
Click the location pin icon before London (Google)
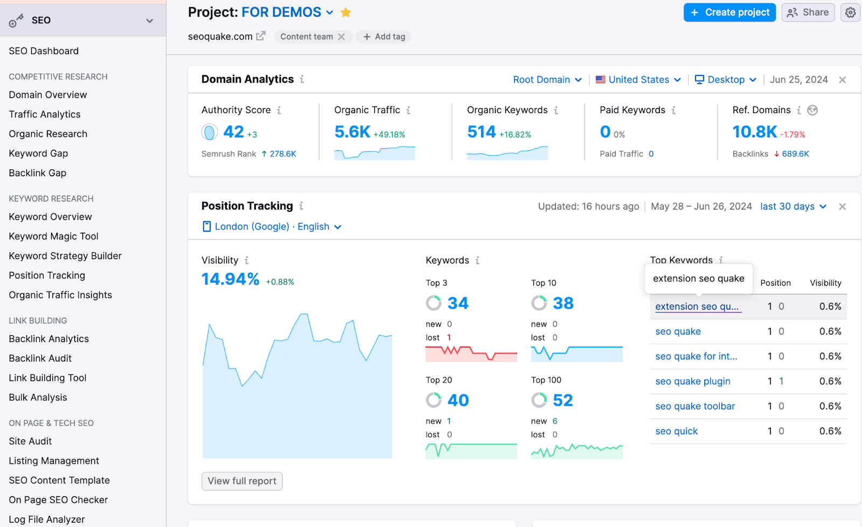pos(206,226)
